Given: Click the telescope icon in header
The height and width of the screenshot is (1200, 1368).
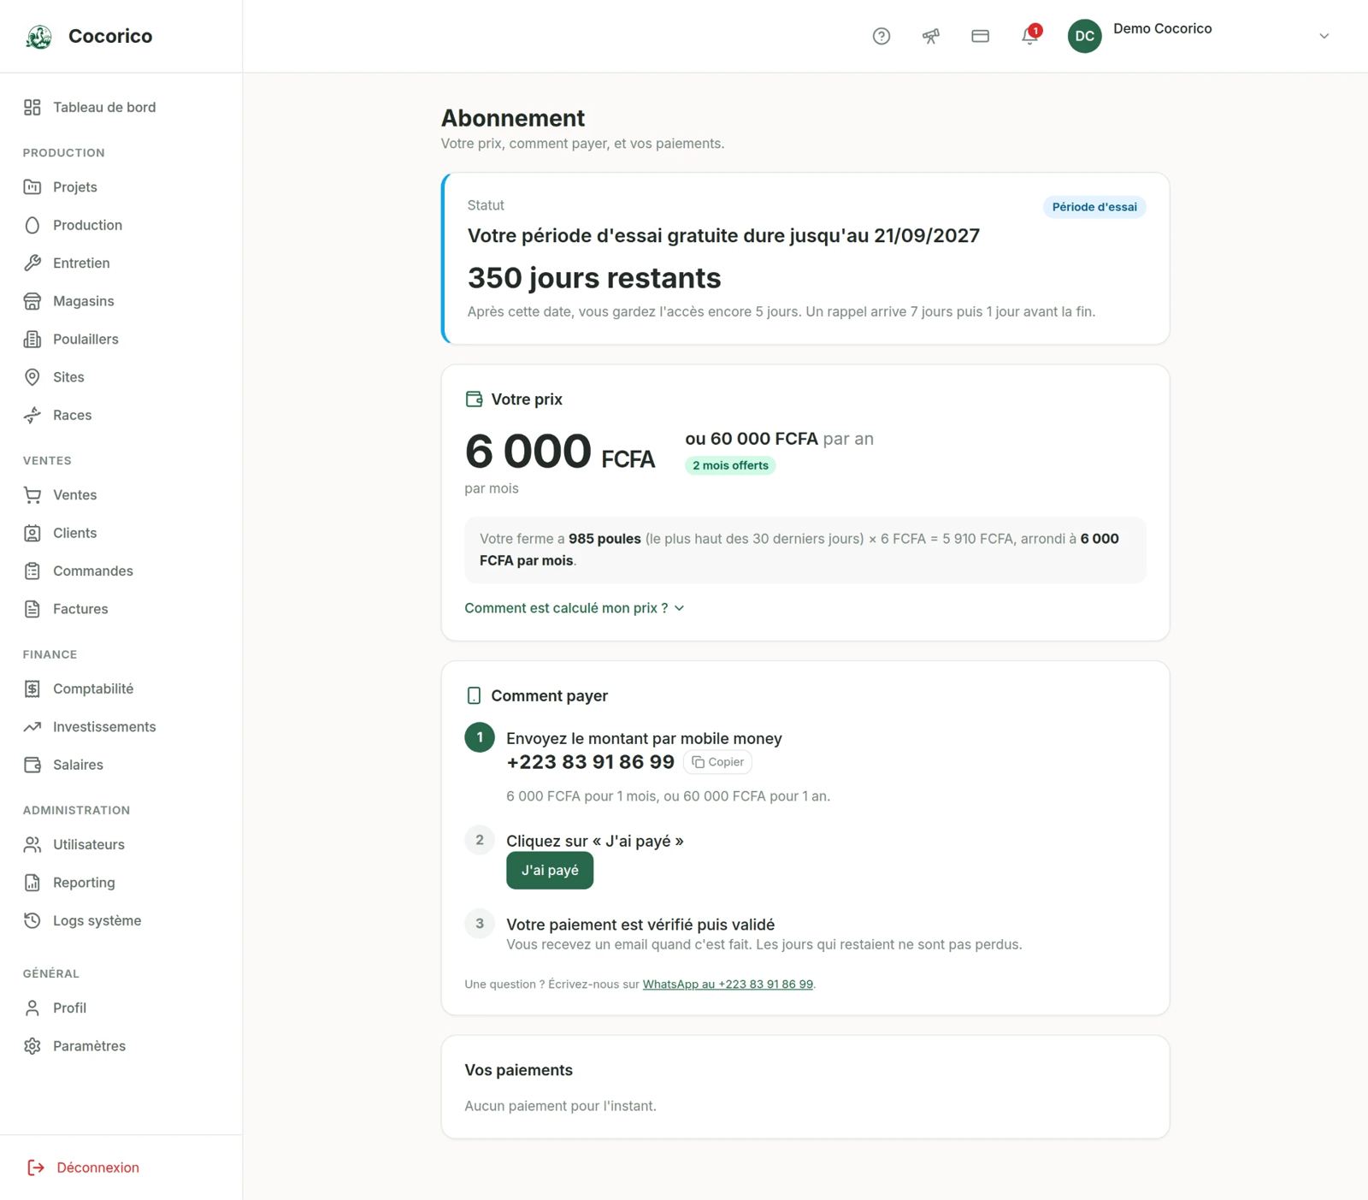Looking at the screenshot, I should (x=931, y=36).
